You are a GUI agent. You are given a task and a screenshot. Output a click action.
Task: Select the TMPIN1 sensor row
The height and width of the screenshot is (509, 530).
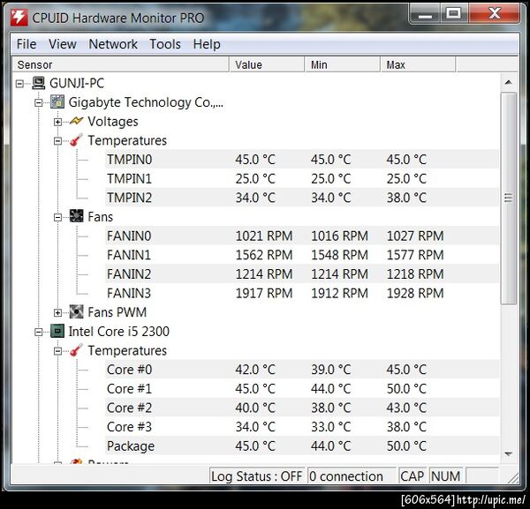click(301, 178)
